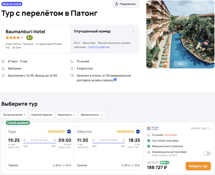
Task: Click the Выбрать тур button
Action: point(198,166)
